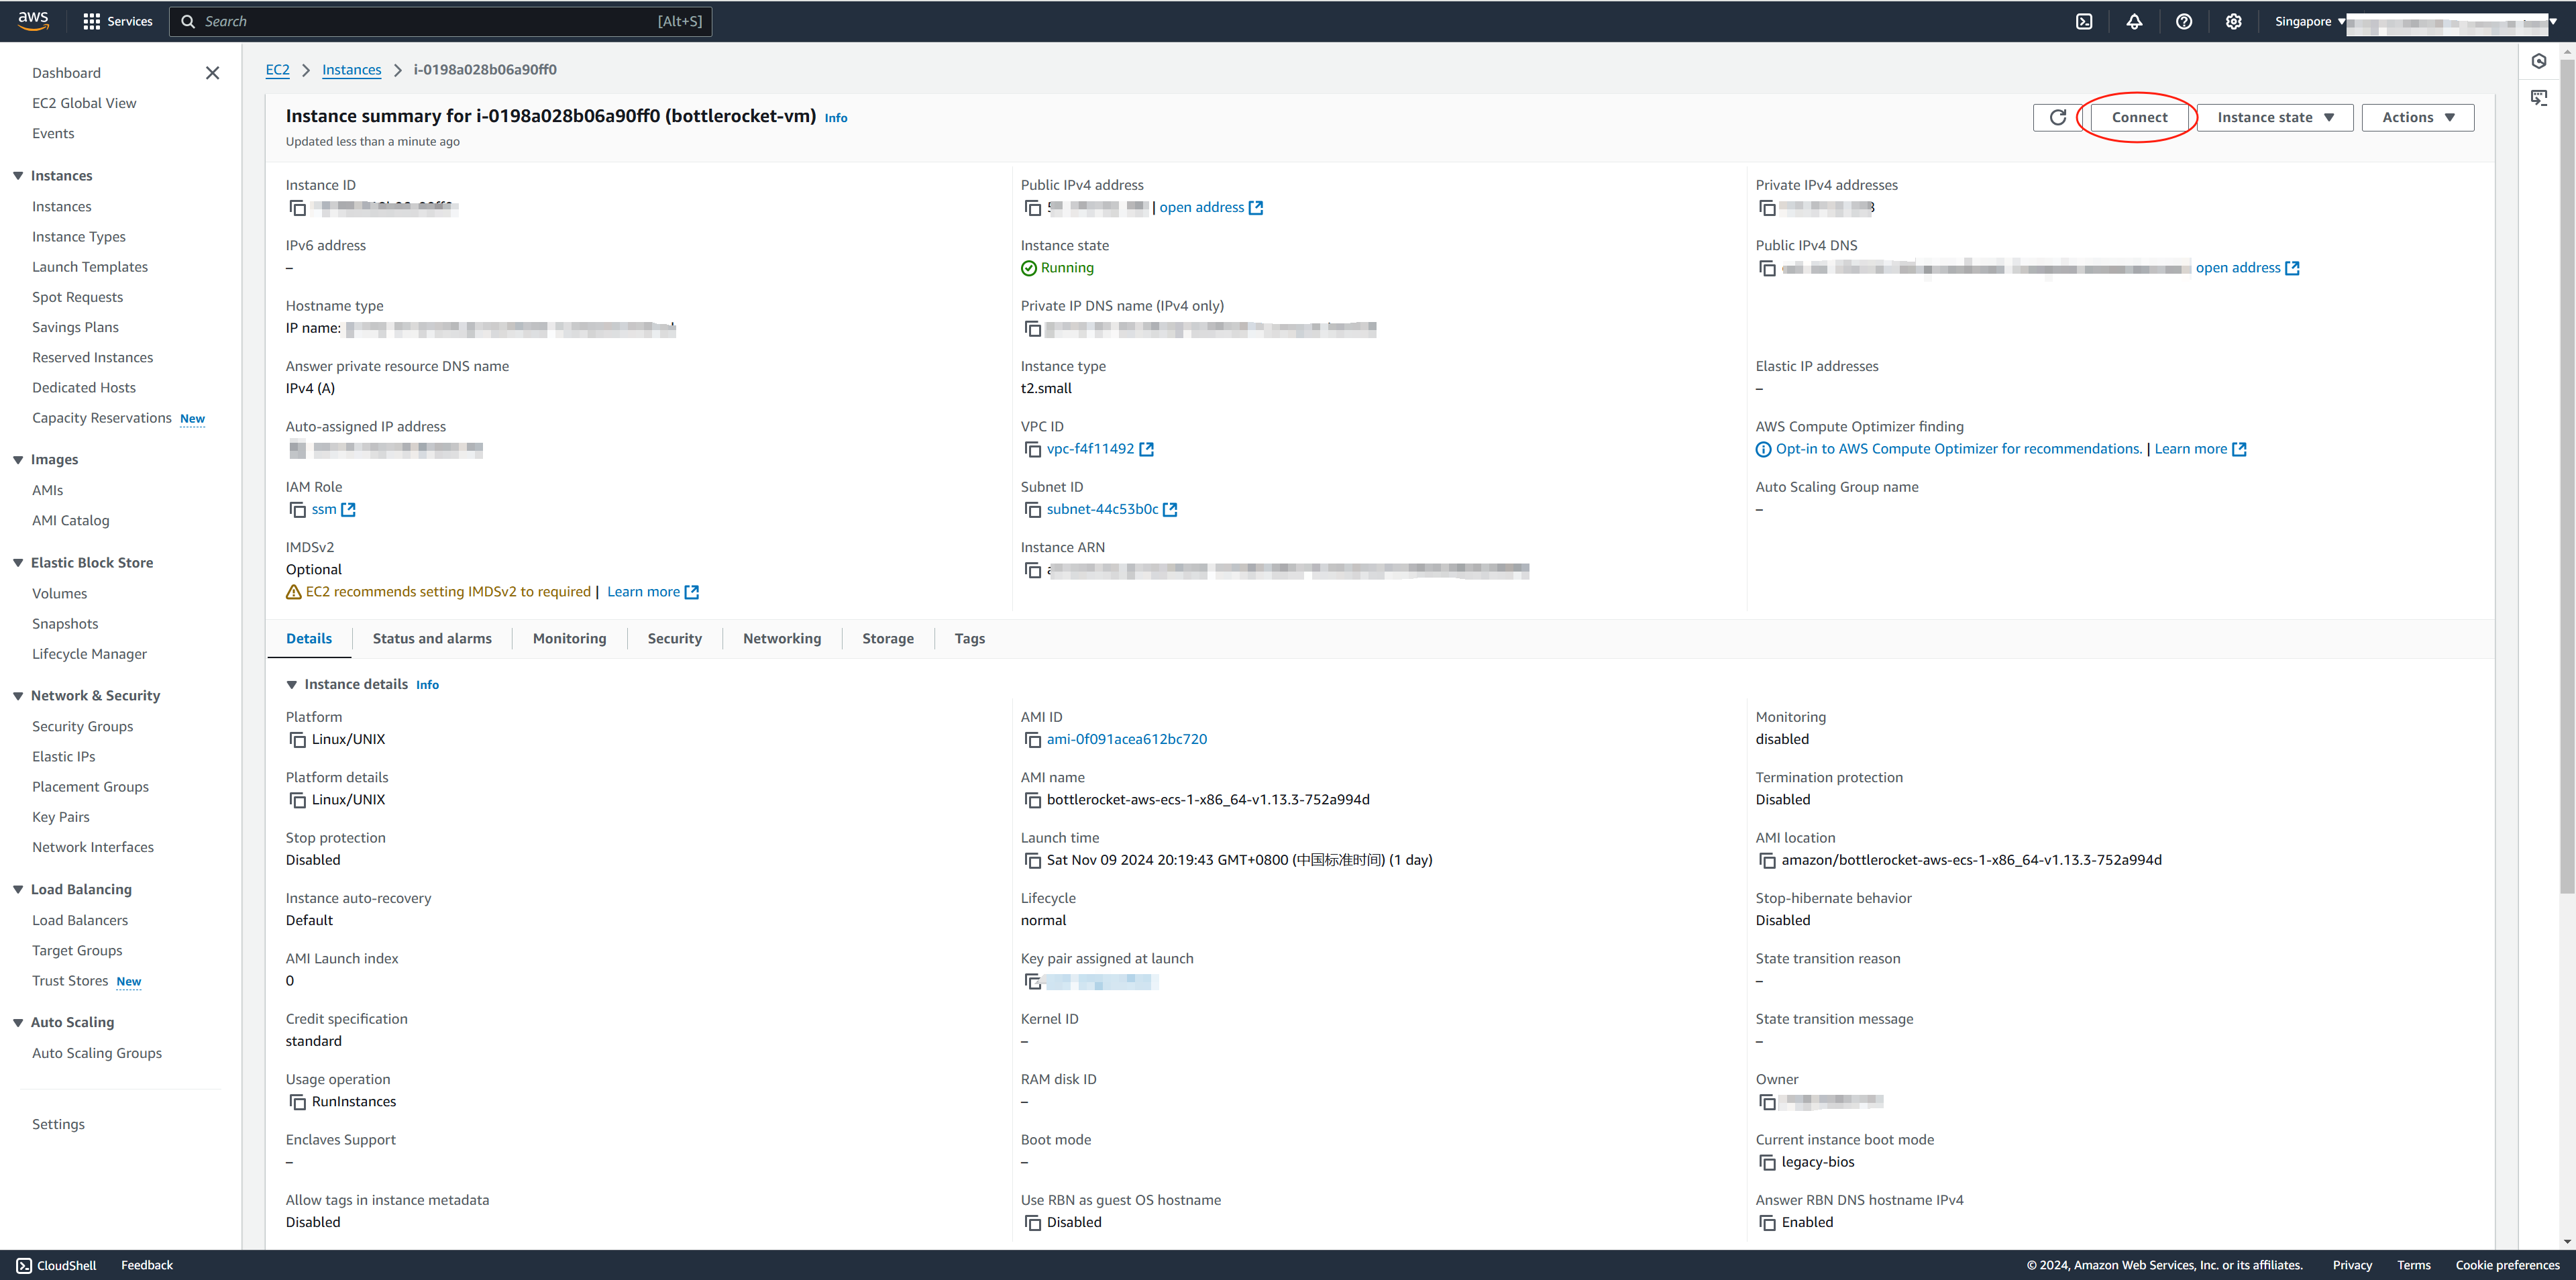Open the help question mark icon

click(2184, 21)
